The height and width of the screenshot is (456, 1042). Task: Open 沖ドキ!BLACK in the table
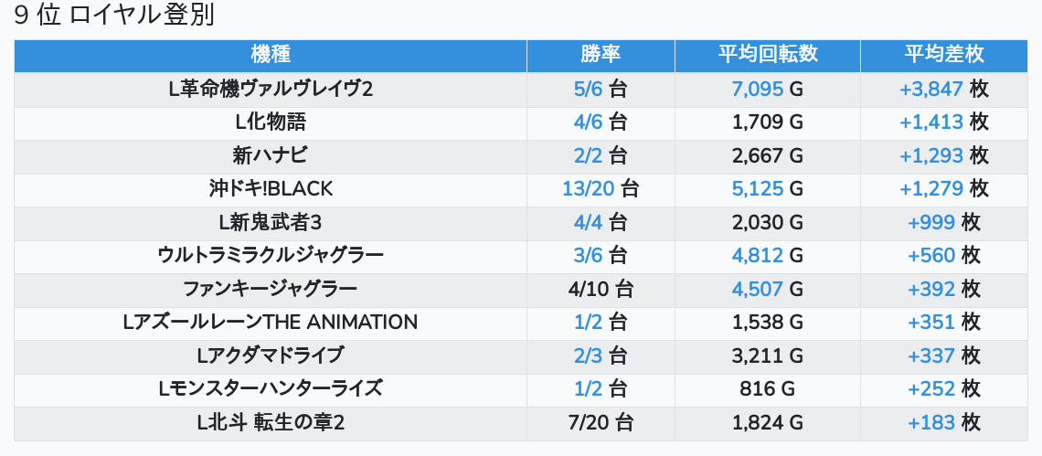pos(271,189)
